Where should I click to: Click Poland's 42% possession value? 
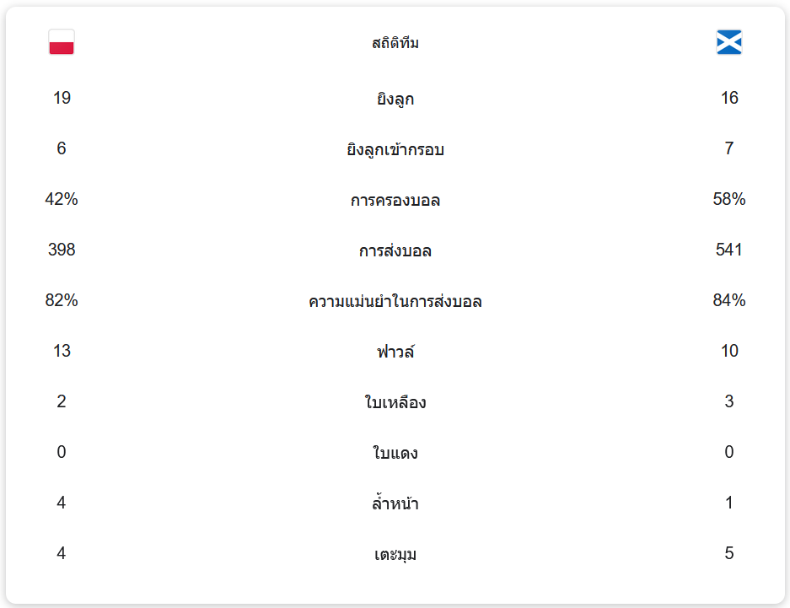pos(62,200)
